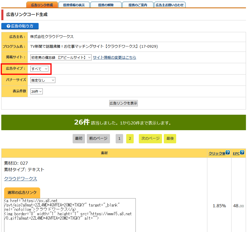247x232 pixels.
Task: Select page 1 in pagination
Action: [119, 138]
